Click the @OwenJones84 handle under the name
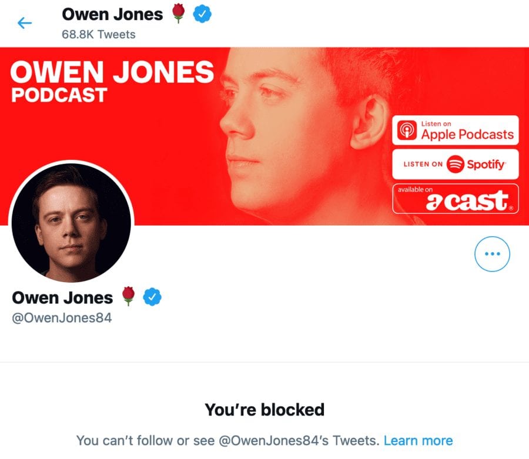 click(62, 318)
